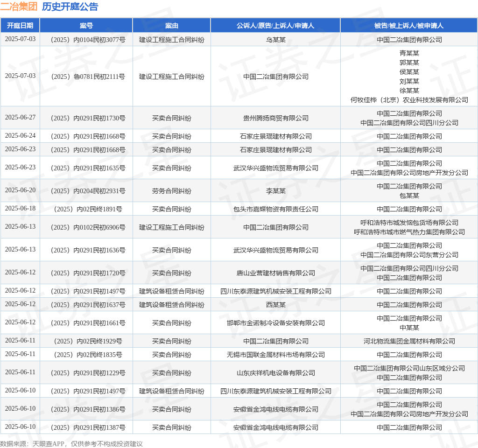This screenshot has width=478, height=448.
Task: Click 中国二冶集团有限公司房地产开发分公司 in 民初1635号 row
Action: [x=409, y=173]
